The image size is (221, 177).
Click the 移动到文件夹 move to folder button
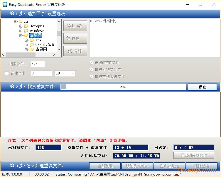coord(137,166)
